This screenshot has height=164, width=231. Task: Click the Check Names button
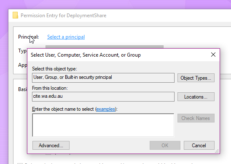click(x=196, y=118)
